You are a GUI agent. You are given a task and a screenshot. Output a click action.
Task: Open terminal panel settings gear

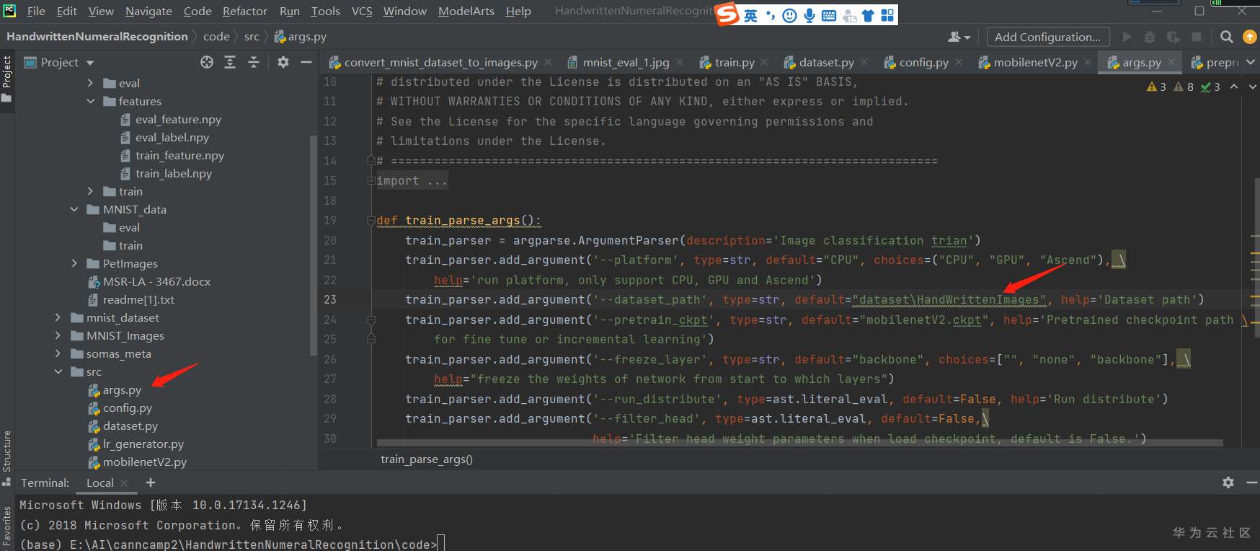pos(1228,482)
